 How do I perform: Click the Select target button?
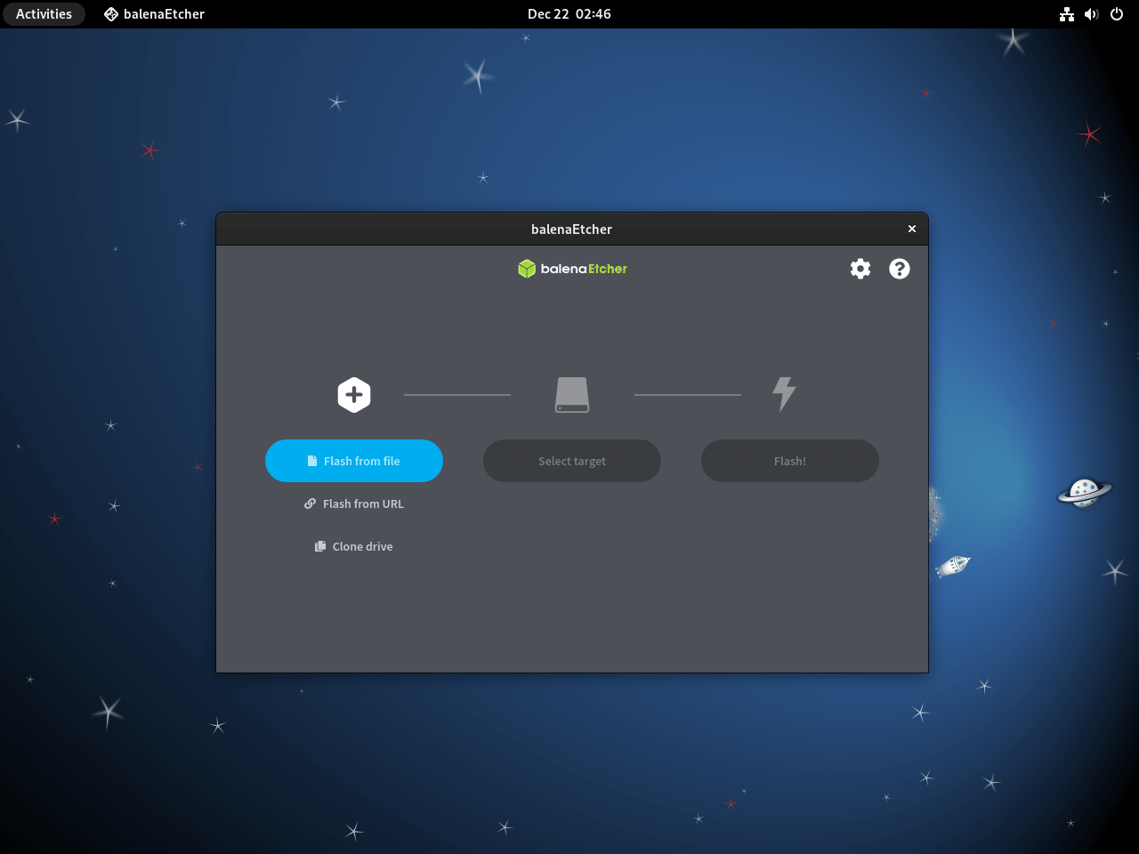click(x=571, y=461)
